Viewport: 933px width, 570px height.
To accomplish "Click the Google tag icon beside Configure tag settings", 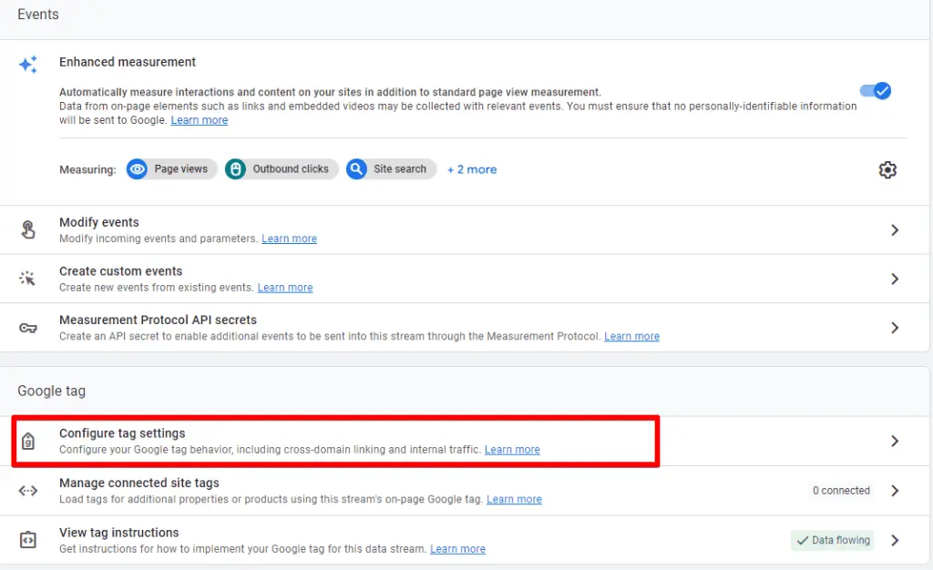I will pyautogui.click(x=28, y=441).
